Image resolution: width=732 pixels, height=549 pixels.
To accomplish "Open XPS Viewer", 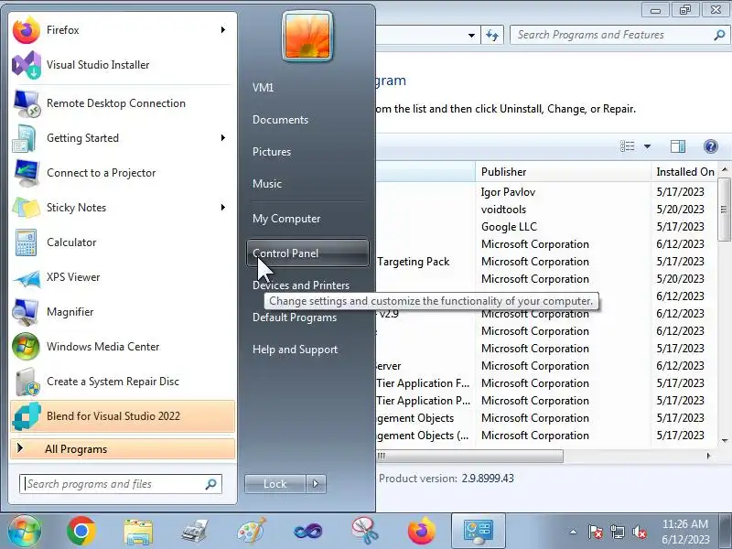I will pos(122,277).
